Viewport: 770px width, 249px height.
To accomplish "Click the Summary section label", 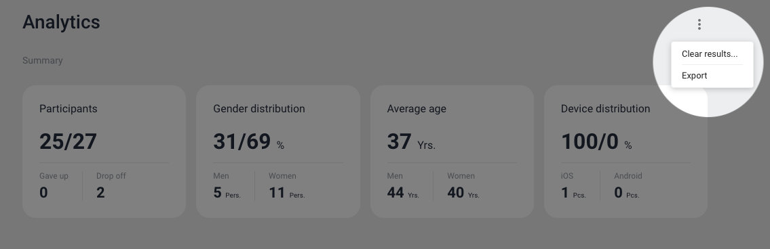I will [x=43, y=61].
